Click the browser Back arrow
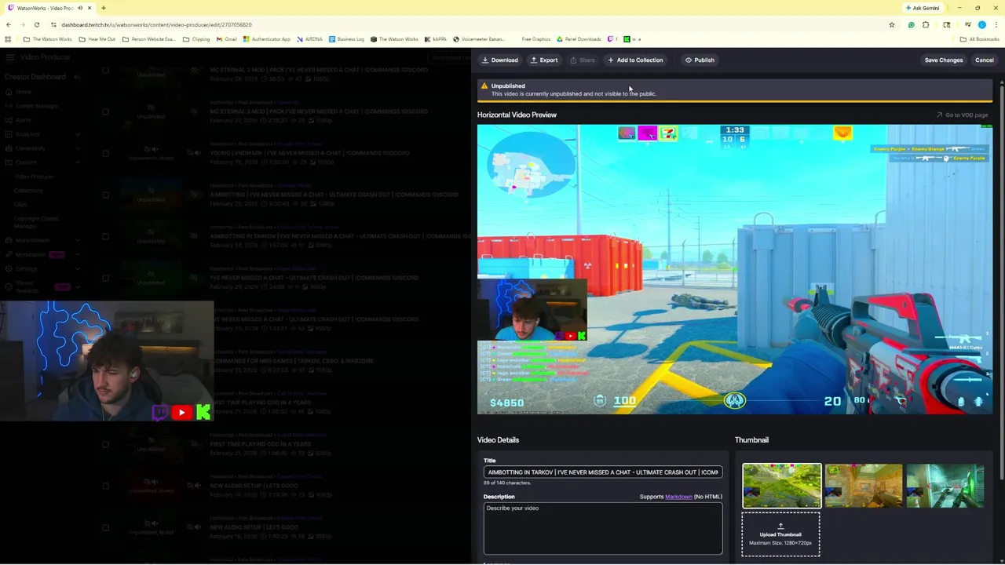Viewport: 1005px width, 565px height. pyautogui.click(x=8, y=25)
